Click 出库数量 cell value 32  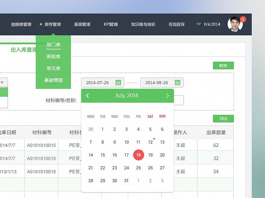(x=216, y=158)
